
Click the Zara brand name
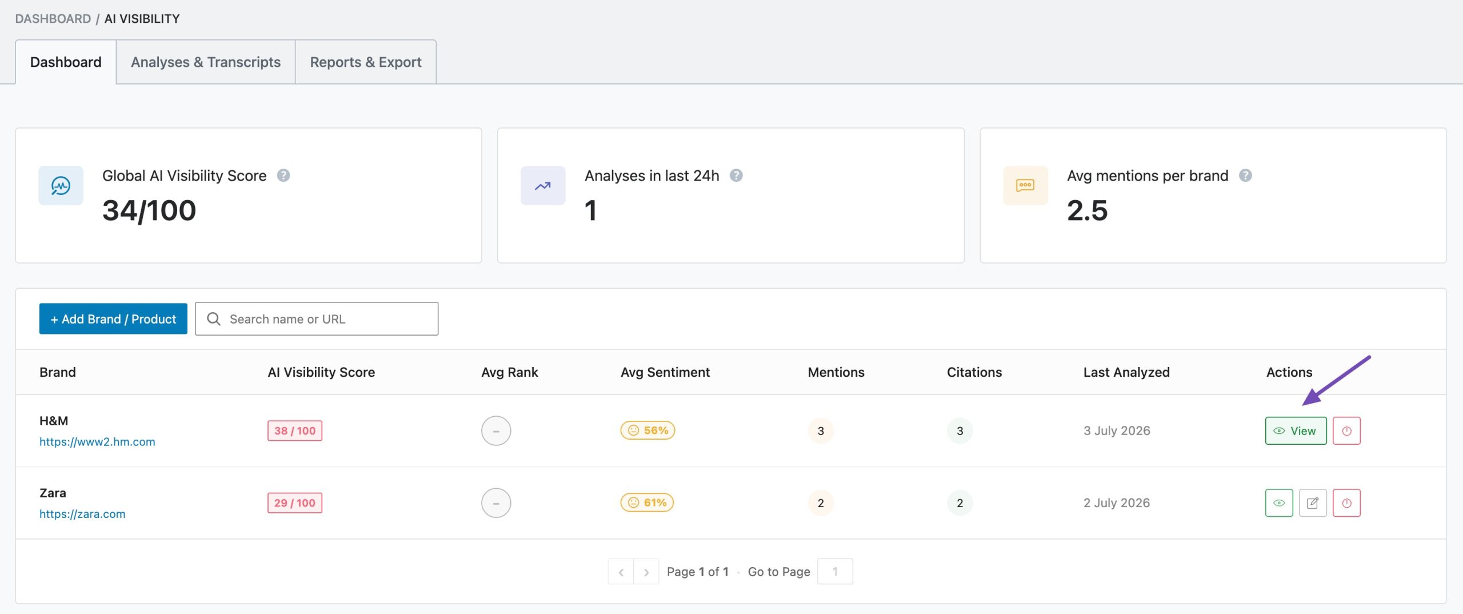53,492
